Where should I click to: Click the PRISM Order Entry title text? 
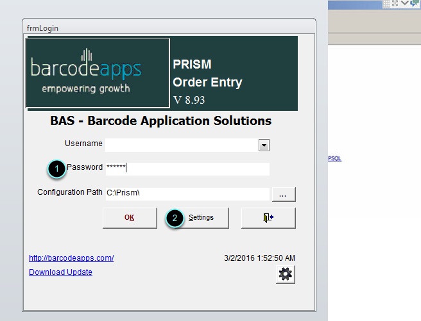coord(207,73)
